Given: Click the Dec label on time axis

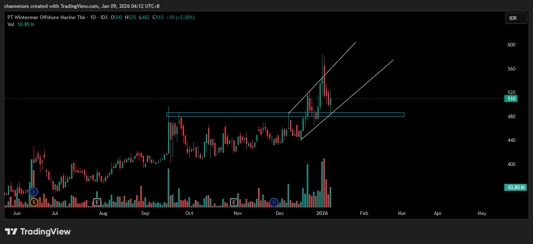Looking at the screenshot, I should [x=280, y=213].
